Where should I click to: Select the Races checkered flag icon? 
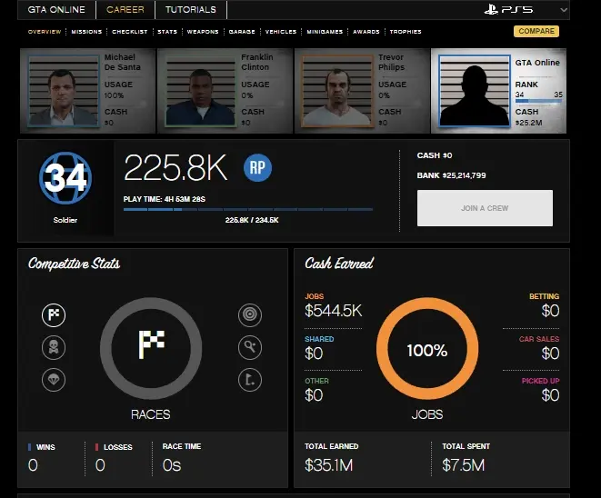pyautogui.click(x=54, y=315)
